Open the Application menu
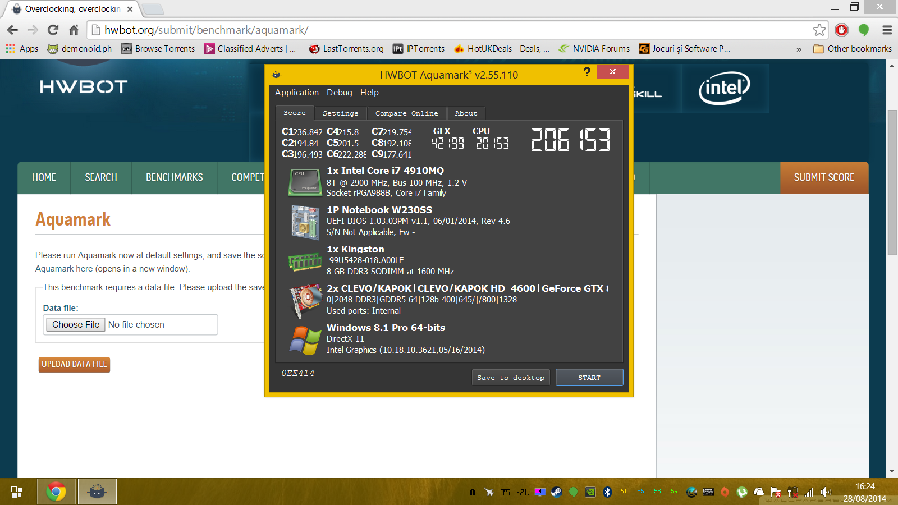This screenshot has height=505, width=898. pyautogui.click(x=297, y=93)
